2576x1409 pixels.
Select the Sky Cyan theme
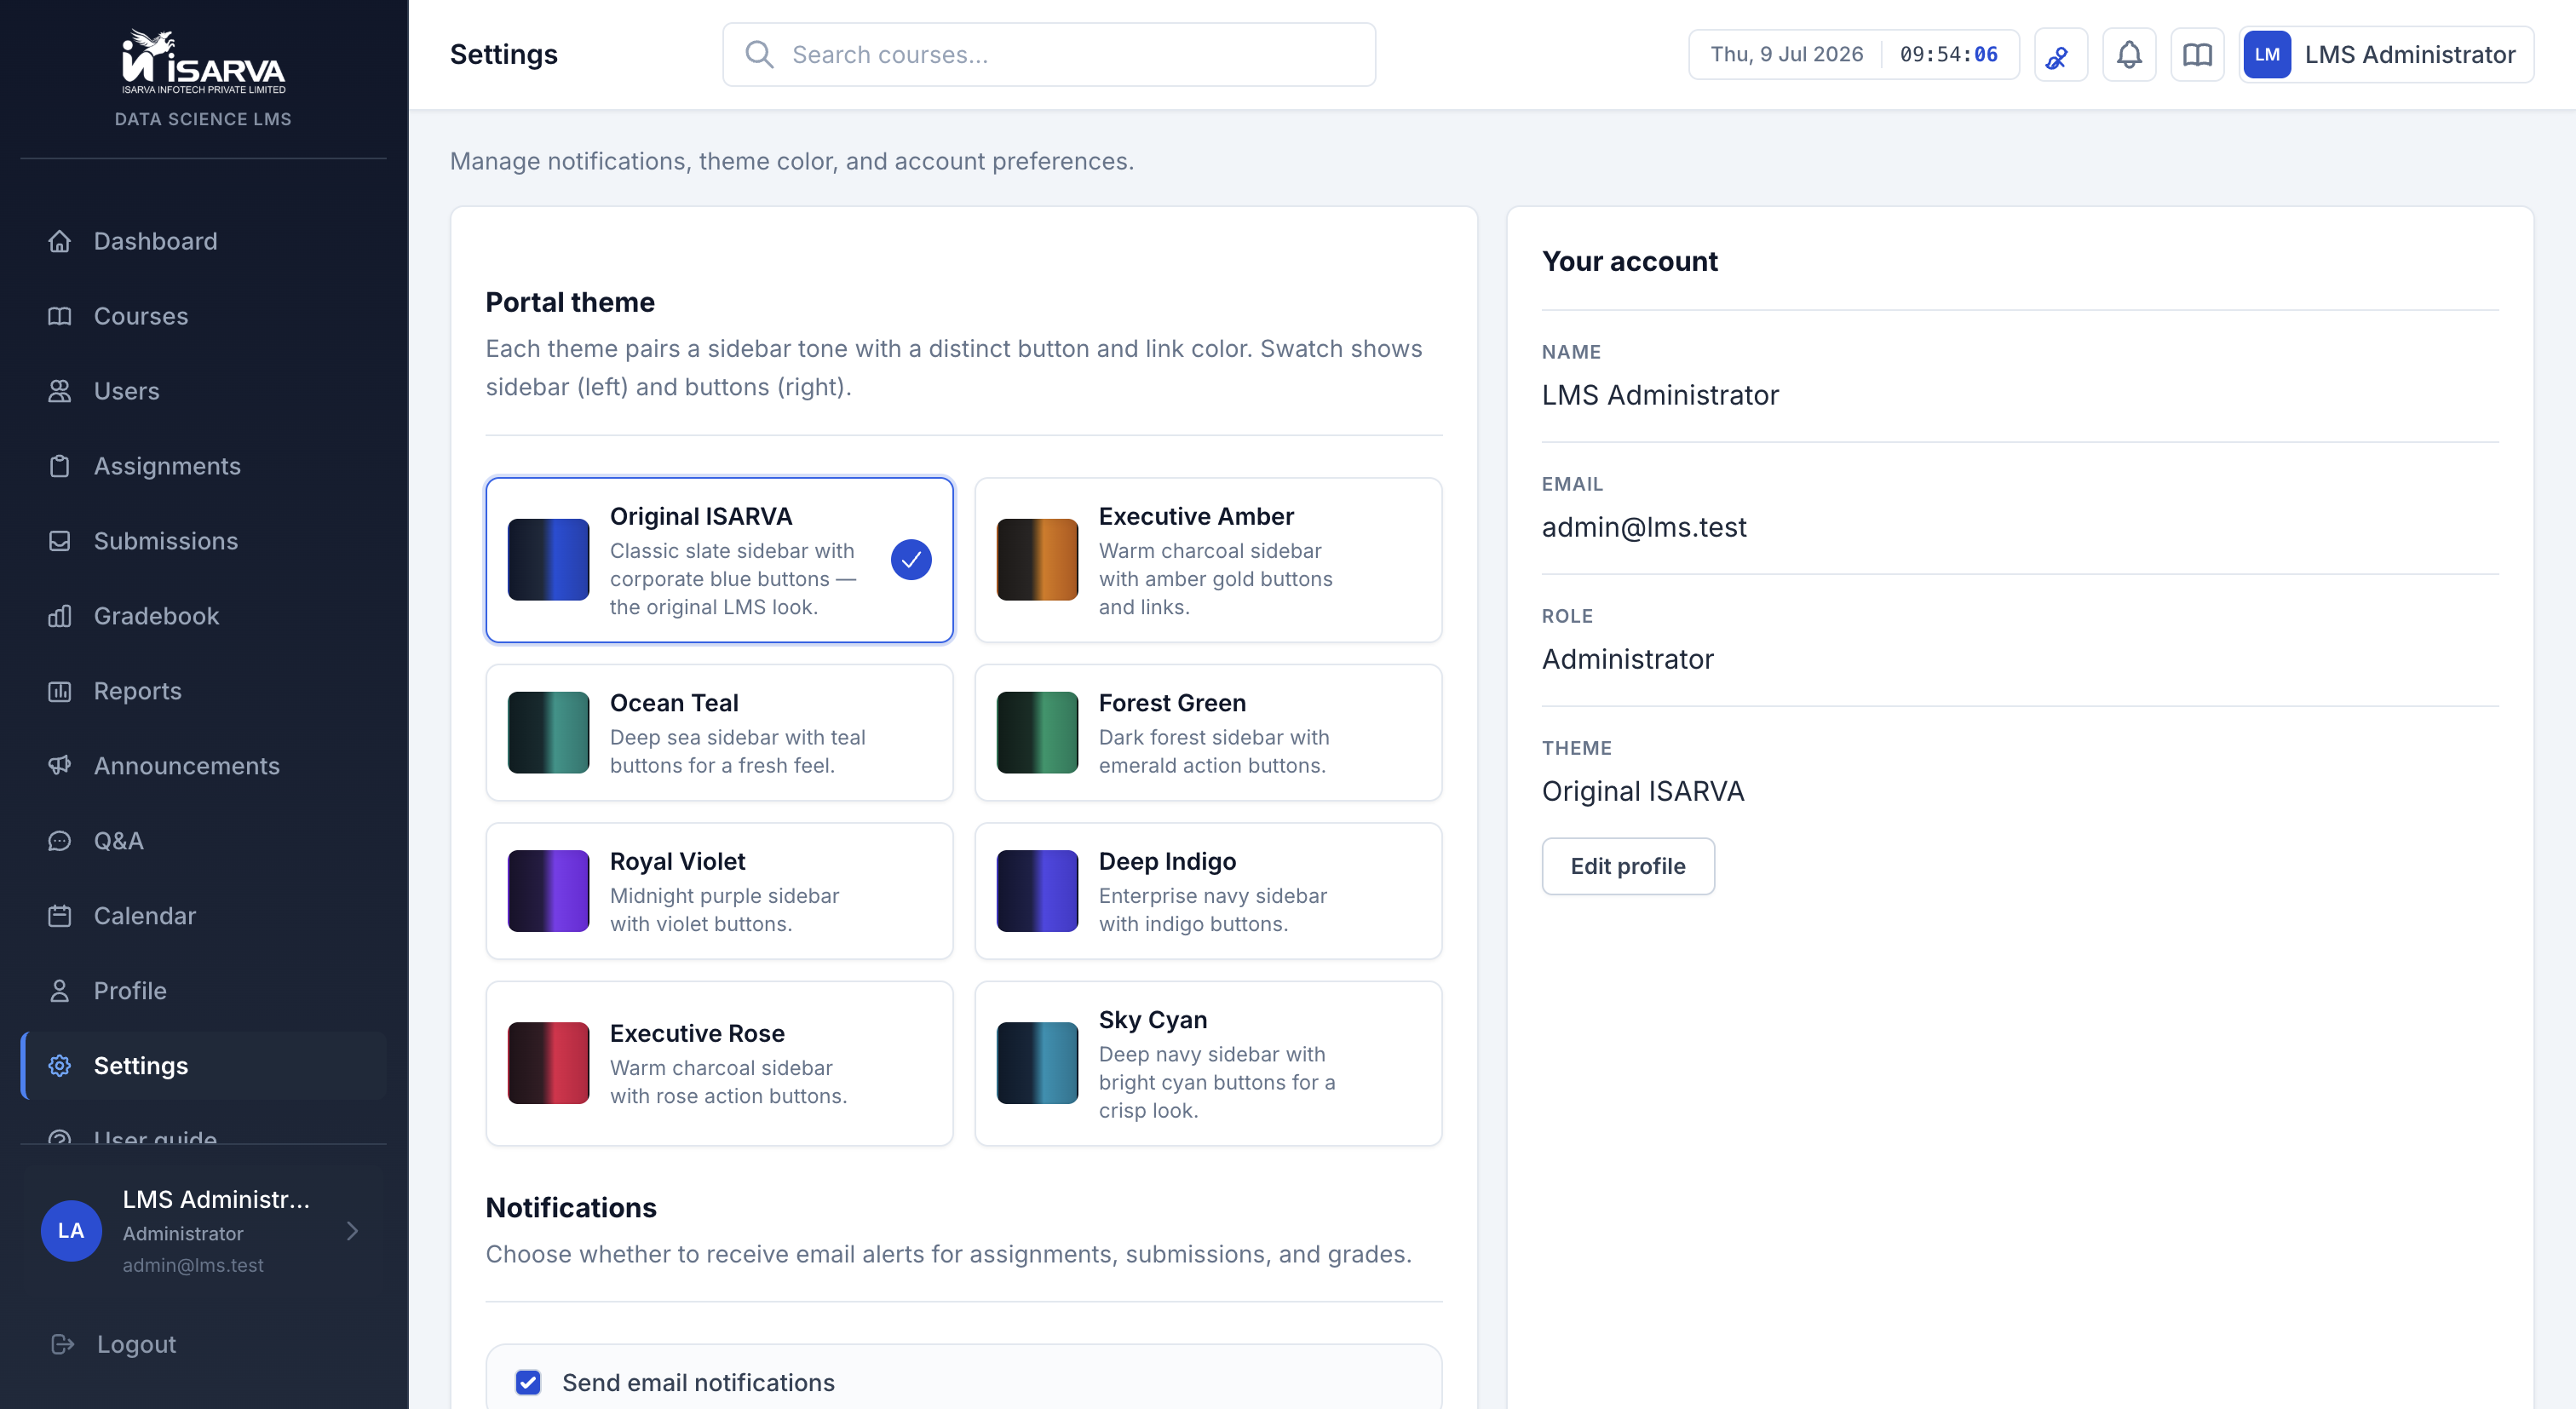coord(1208,1063)
